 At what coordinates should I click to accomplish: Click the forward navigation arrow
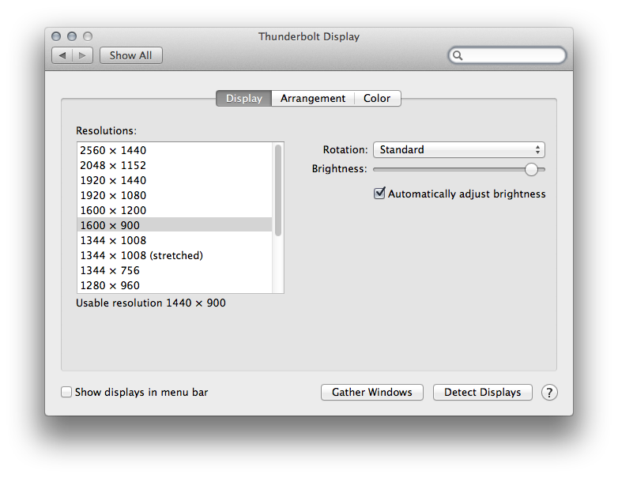click(x=82, y=55)
